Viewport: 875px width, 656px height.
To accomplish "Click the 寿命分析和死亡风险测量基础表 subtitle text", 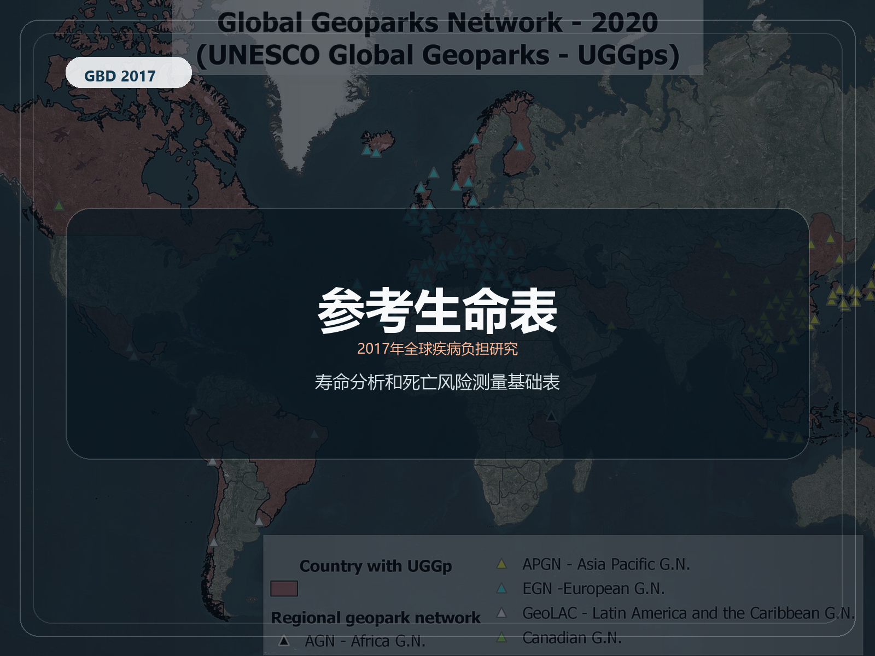I will [437, 383].
